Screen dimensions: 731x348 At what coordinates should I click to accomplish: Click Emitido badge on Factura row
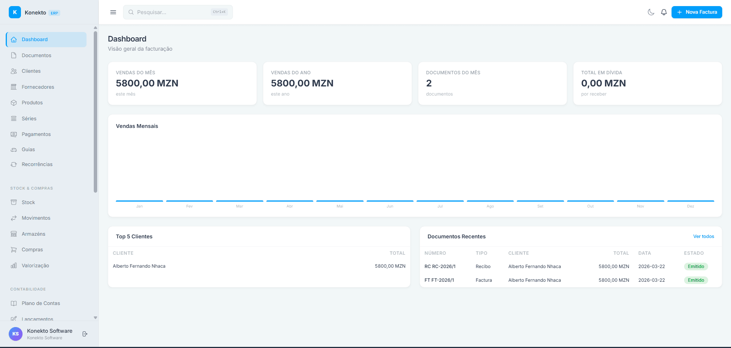(x=696, y=280)
